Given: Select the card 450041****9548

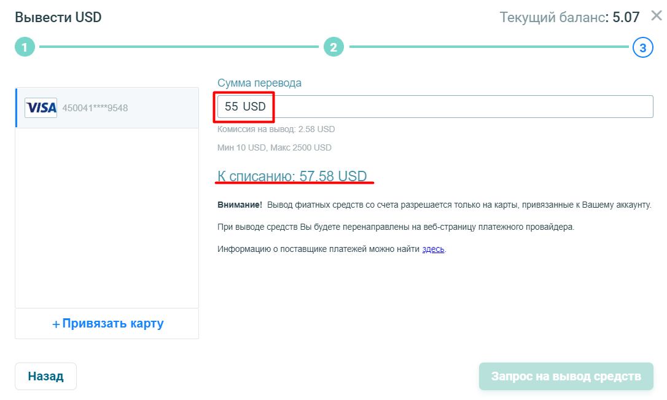Looking at the screenshot, I should click(95, 108).
